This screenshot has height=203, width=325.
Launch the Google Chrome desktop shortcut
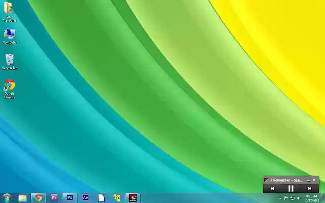click(10, 89)
